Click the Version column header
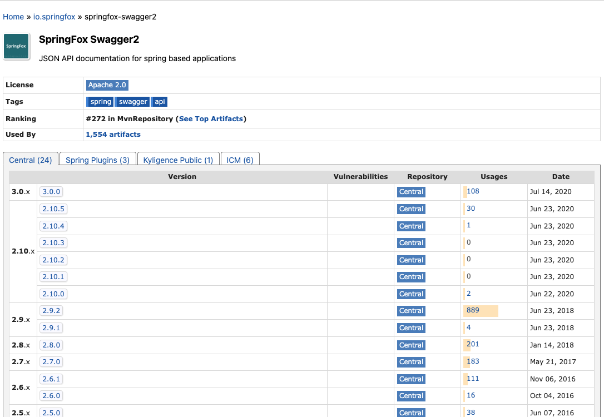The image size is (604, 417). click(182, 177)
